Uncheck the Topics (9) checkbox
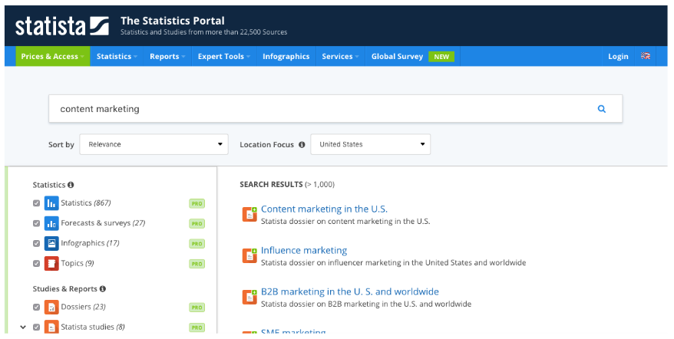 [37, 263]
